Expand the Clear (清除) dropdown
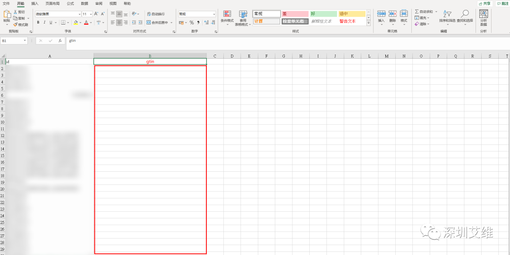The width and height of the screenshot is (510, 255). 428,24
